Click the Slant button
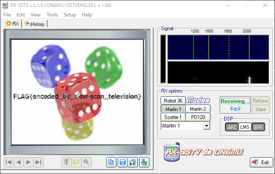 (261, 109)
